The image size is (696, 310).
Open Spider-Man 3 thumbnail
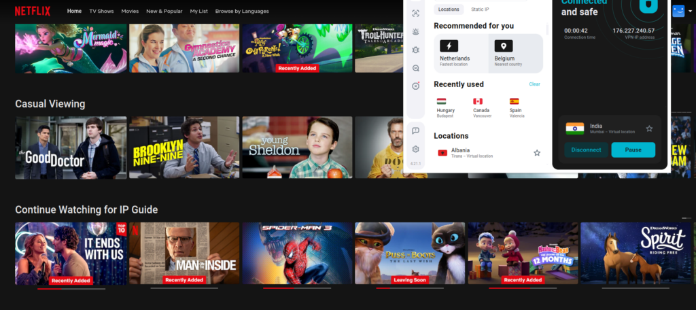[298, 254]
